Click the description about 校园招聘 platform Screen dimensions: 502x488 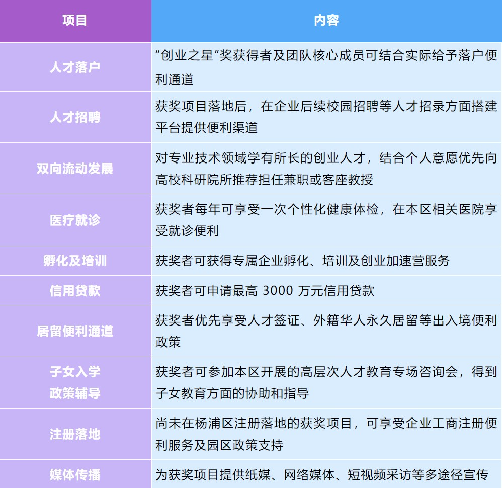pyautogui.click(x=326, y=117)
